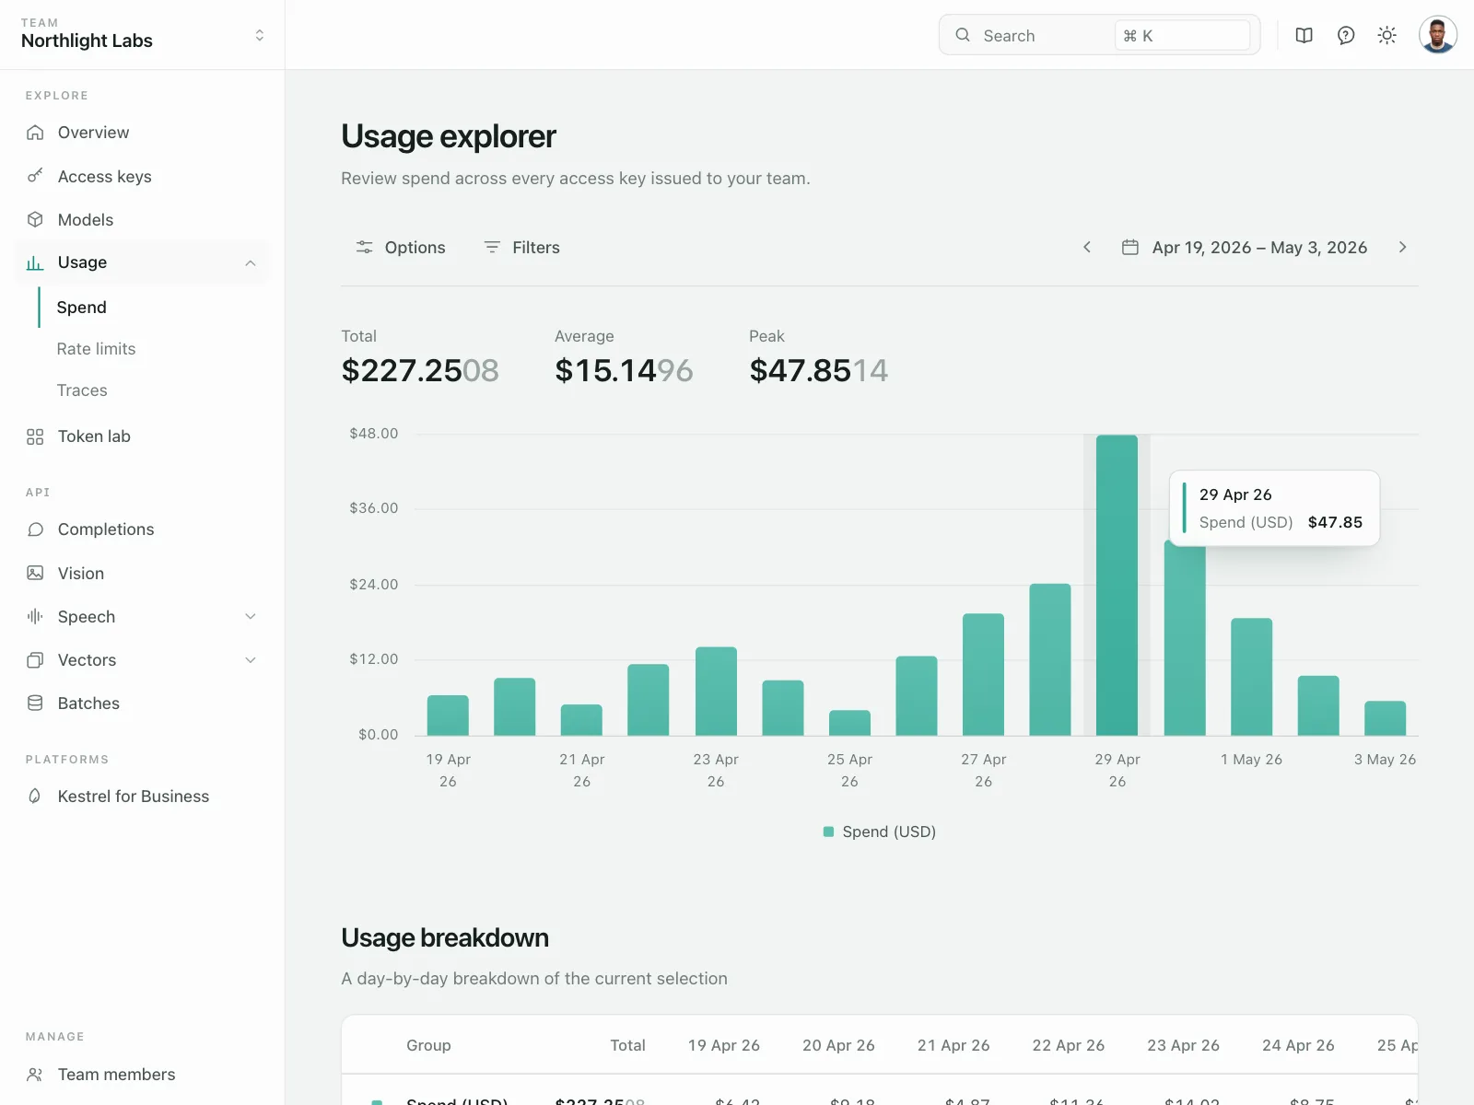1474x1105 pixels.
Task: Click the Options sliders icon
Action: click(365, 247)
